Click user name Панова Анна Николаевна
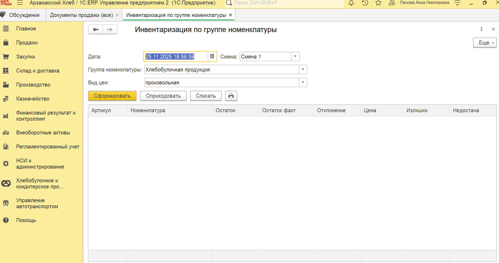Viewport: 499px width, 263px height. click(x=424, y=3)
